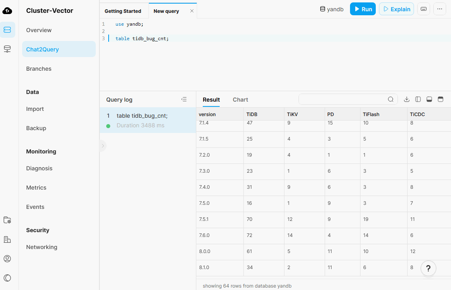Select the New query tab
This screenshot has height=290, width=451.
[166, 11]
